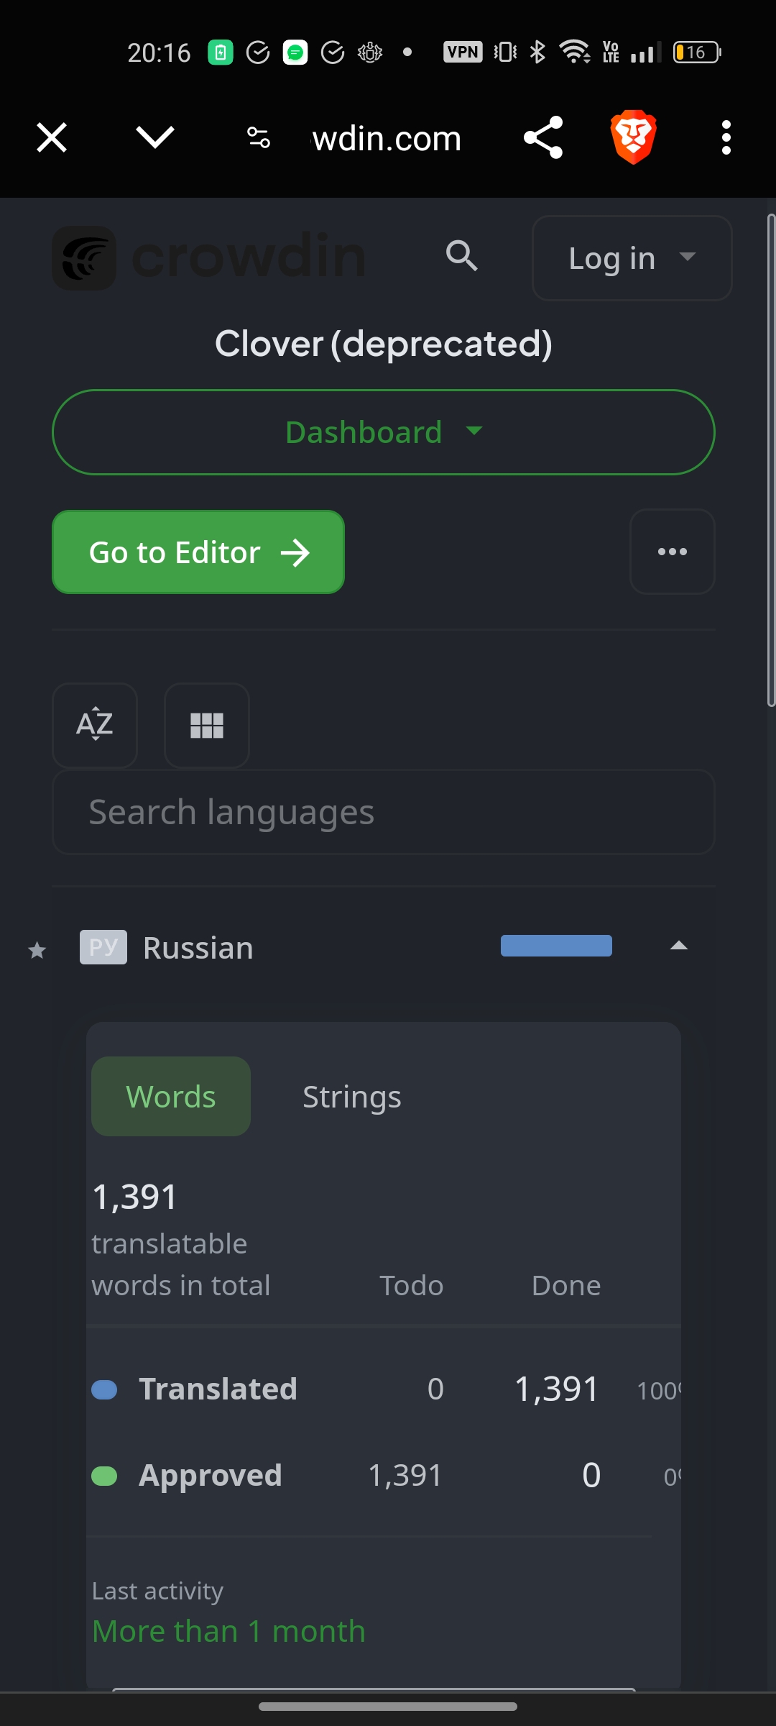
Task: Sort languages with the AZ icon
Action: click(x=95, y=725)
